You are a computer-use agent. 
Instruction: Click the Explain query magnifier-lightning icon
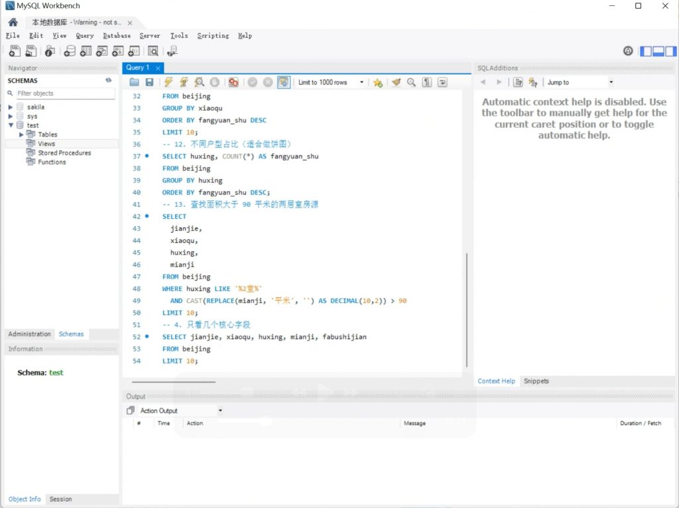click(199, 82)
